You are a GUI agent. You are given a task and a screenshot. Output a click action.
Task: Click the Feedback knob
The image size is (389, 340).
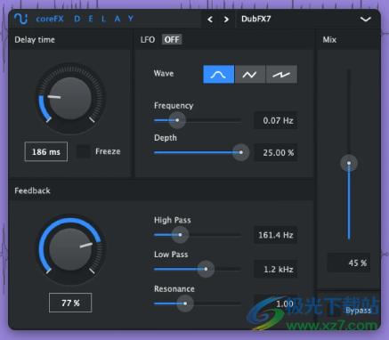(x=70, y=249)
